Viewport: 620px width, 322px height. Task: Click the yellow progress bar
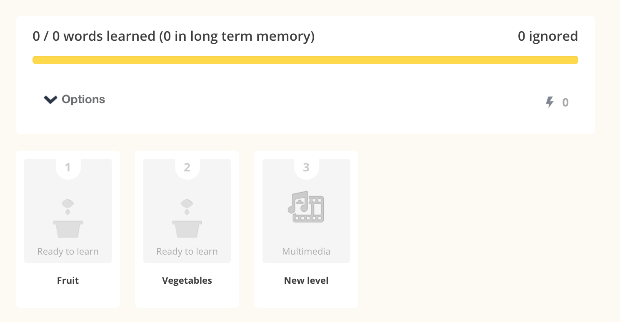click(305, 60)
